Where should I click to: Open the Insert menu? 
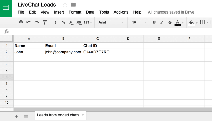(59, 12)
